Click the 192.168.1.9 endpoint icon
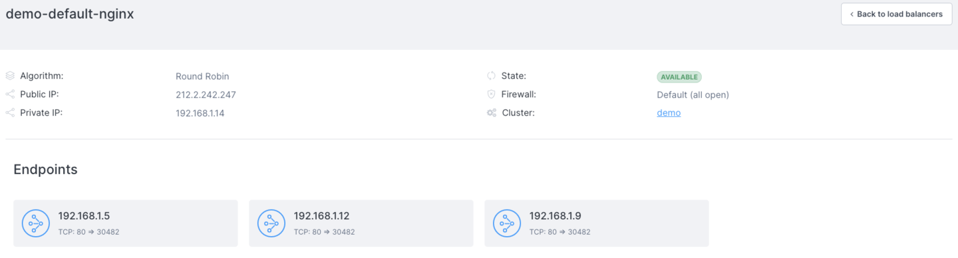The height and width of the screenshot is (258, 958). [x=507, y=223]
